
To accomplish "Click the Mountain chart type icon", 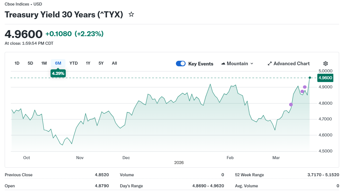I will (223, 64).
